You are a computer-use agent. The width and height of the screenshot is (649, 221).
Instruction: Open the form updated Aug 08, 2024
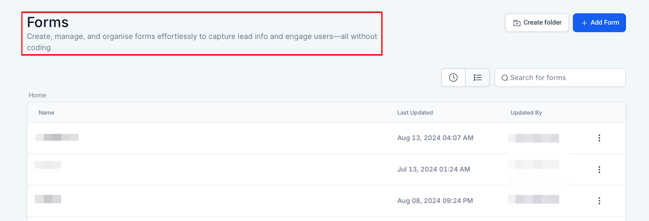48,199
